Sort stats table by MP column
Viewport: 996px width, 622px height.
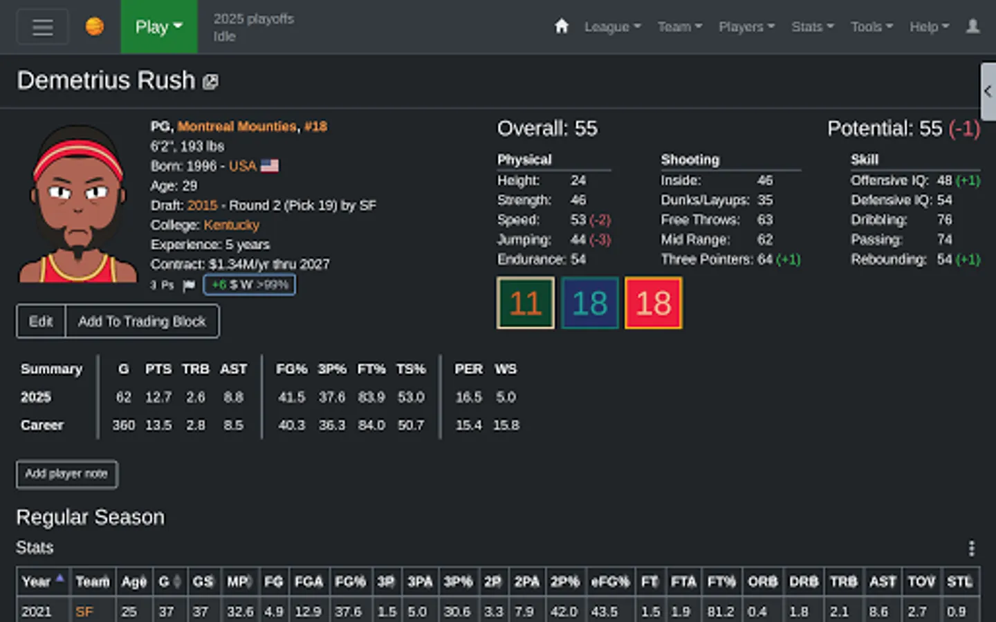tap(240, 582)
